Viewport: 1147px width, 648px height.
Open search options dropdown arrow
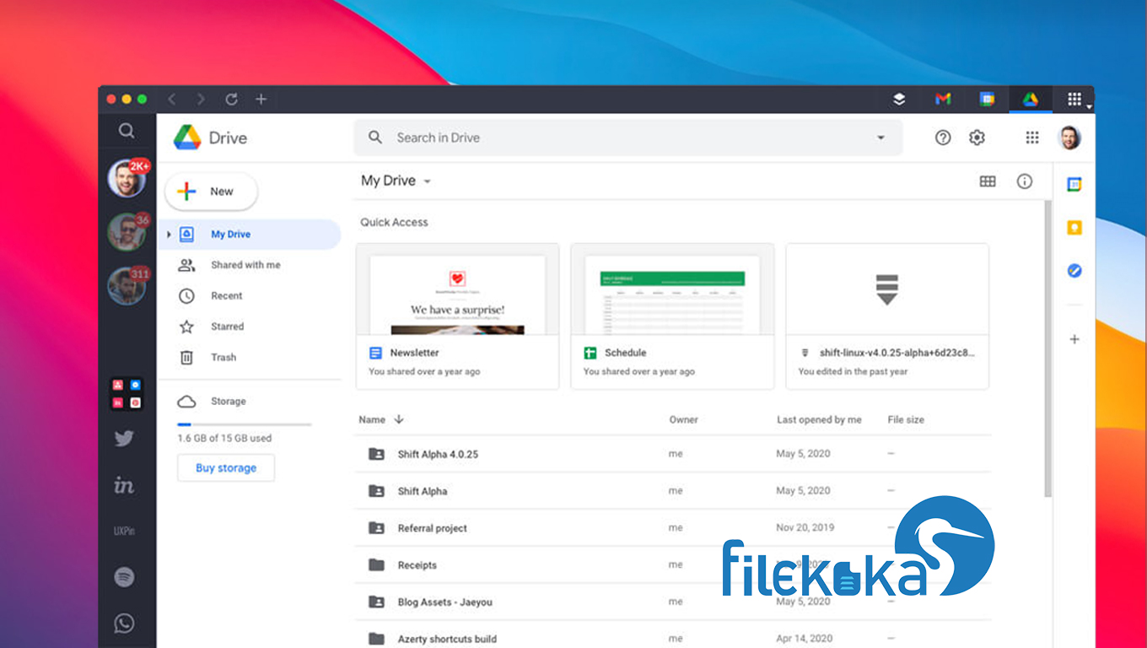[x=881, y=138]
